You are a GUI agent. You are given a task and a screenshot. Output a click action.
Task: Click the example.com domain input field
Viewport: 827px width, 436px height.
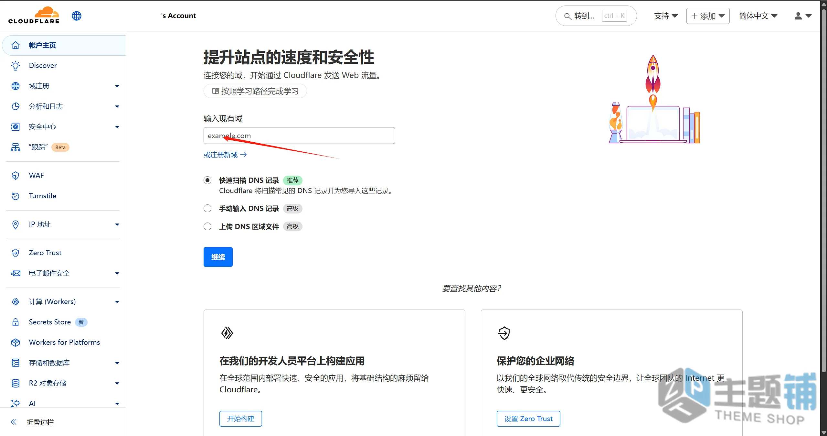coord(299,136)
